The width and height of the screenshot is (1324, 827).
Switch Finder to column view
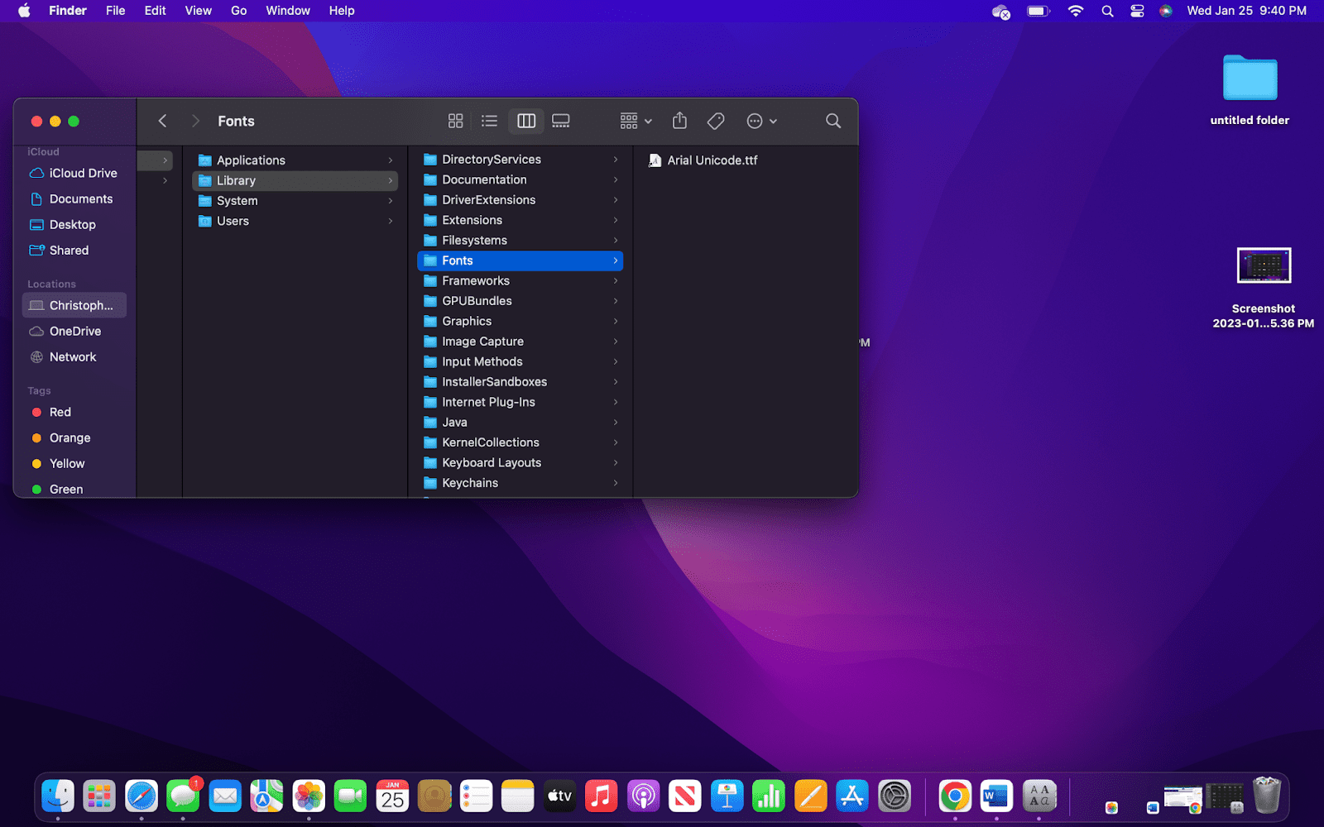pyautogui.click(x=526, y=121)
